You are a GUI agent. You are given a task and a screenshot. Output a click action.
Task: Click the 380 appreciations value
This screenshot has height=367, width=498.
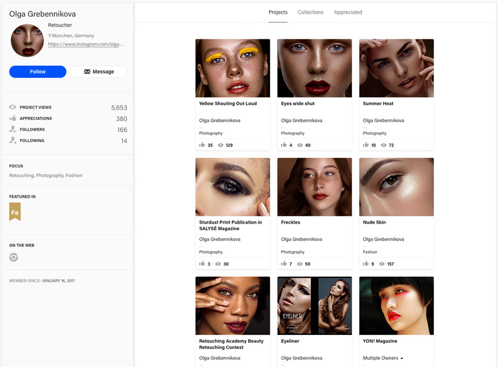pos(122,119)
